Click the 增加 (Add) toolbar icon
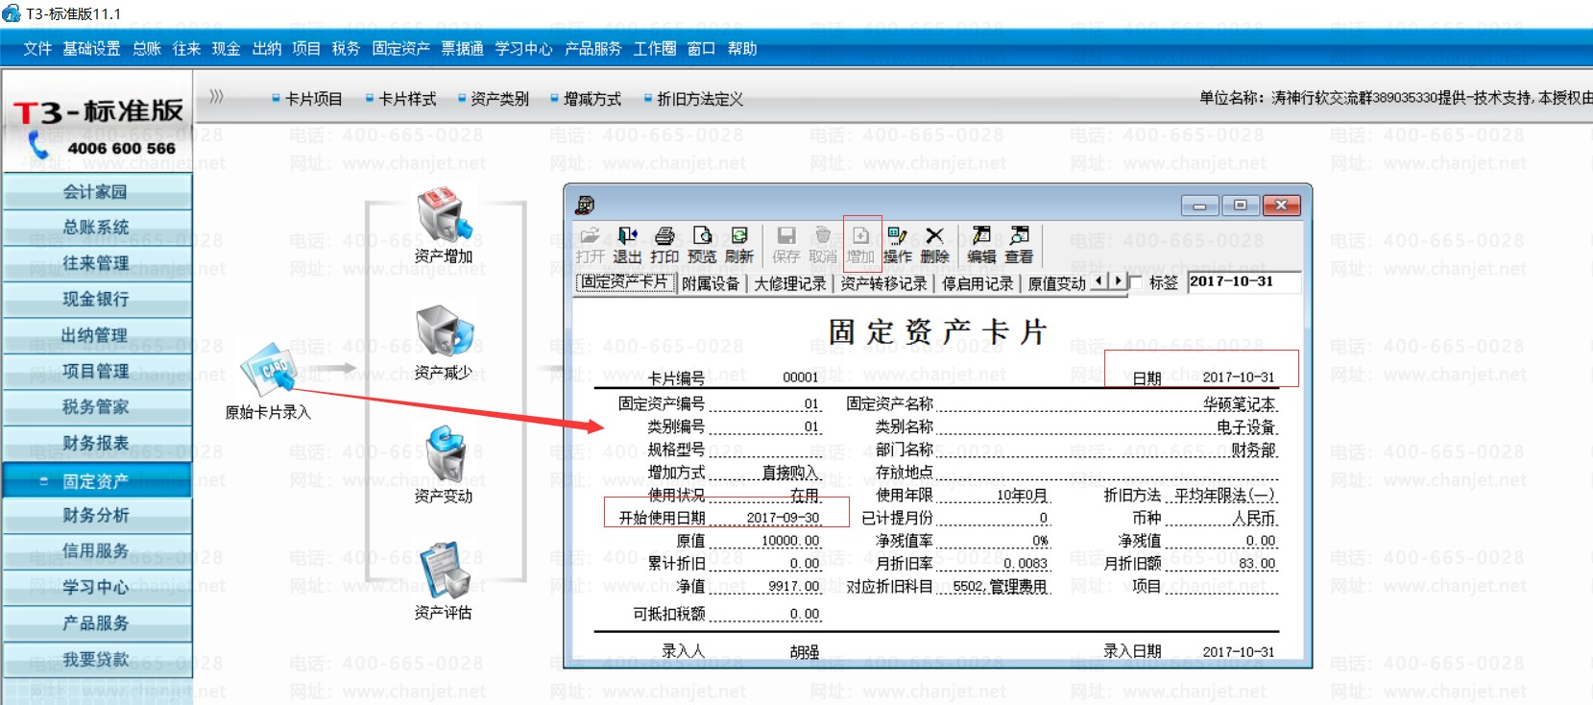1593x705 pixels. (x=861, y=246)
